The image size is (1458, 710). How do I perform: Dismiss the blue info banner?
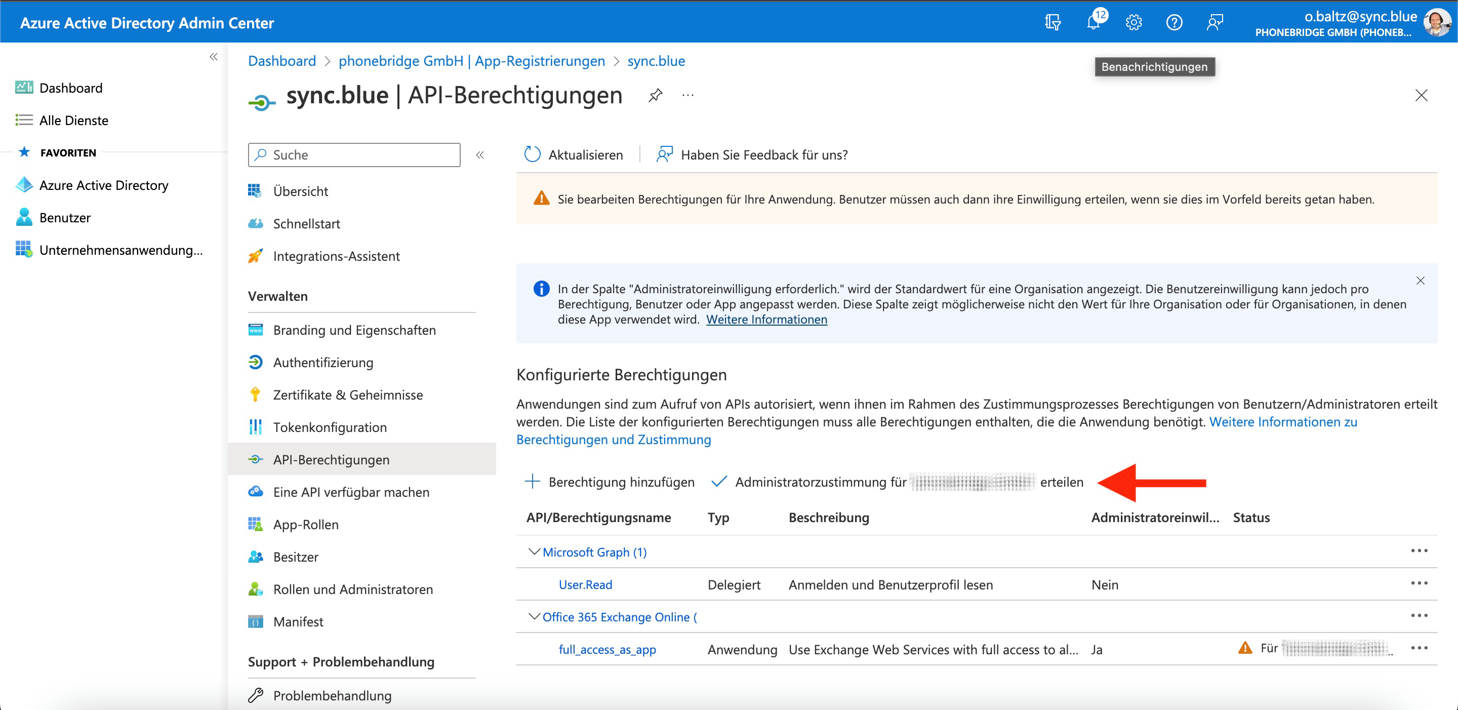pyautogui.click(x=1420, y=281)
